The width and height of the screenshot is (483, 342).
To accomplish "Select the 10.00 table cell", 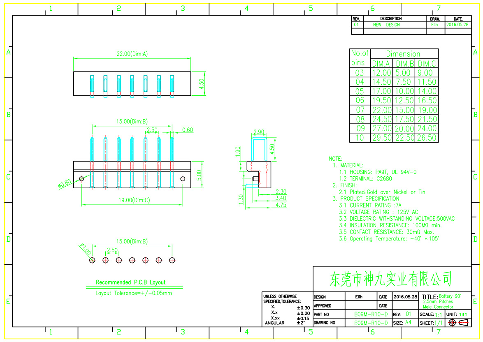I will 404,91.
